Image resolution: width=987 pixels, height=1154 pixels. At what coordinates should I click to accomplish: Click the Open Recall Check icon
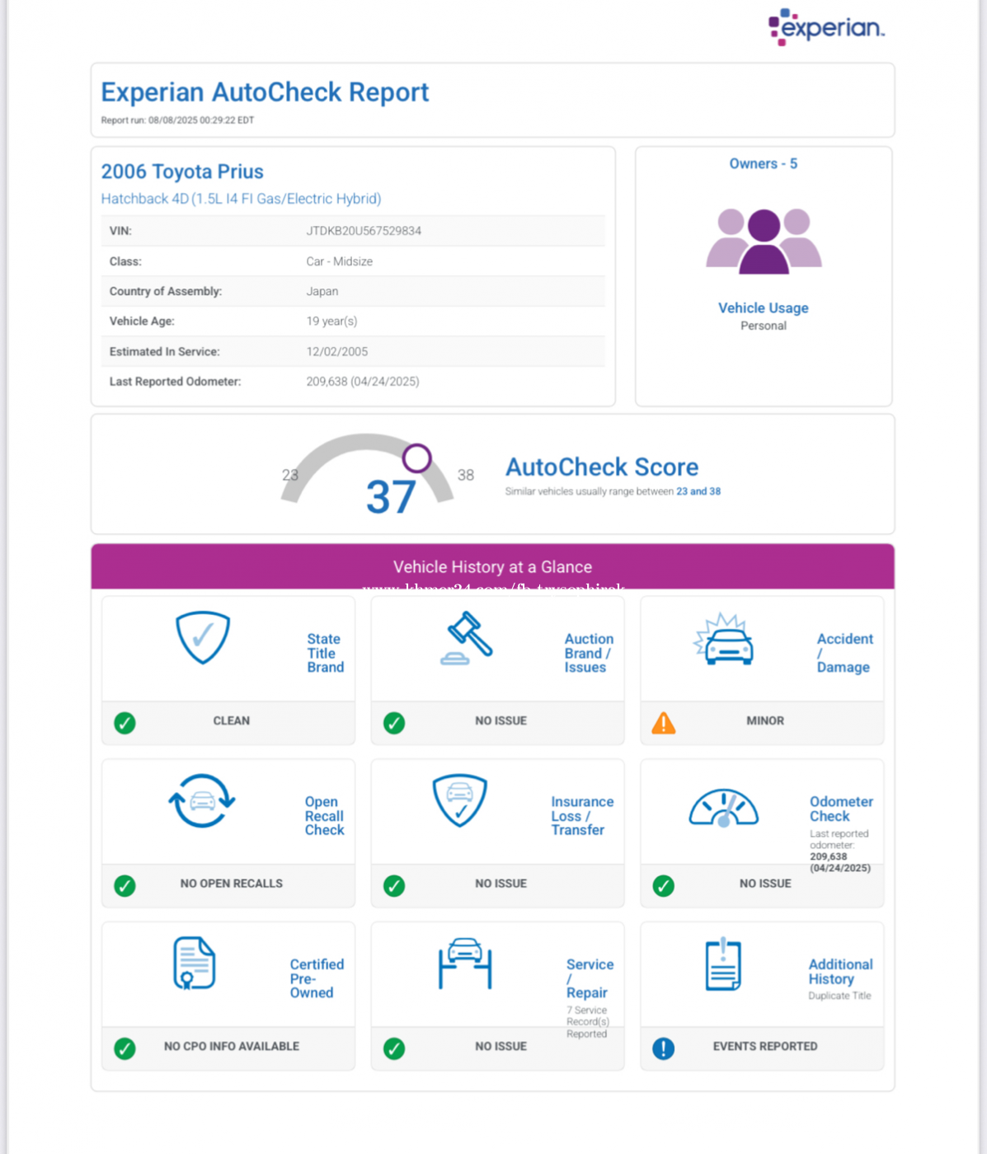[x=202, y=800]
